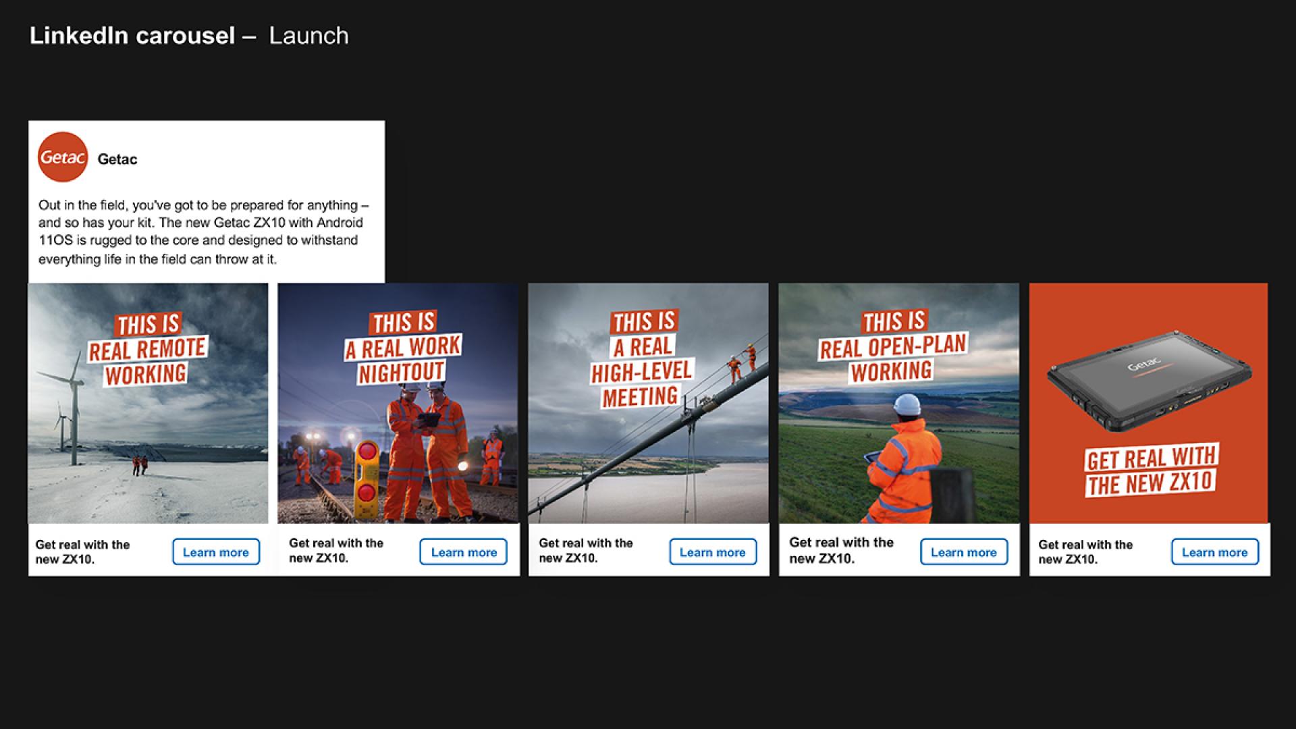Click Learn more under the ZX10 tablet card
Image resolution: width=1296 pixels, height=729 pixels.
(x=1215, y=552)
